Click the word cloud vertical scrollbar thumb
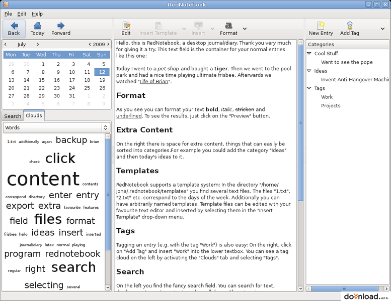 [x=108, y=194]
